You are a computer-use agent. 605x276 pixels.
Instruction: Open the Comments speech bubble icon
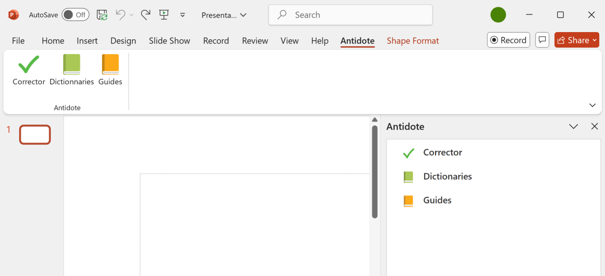pos(542,40)
